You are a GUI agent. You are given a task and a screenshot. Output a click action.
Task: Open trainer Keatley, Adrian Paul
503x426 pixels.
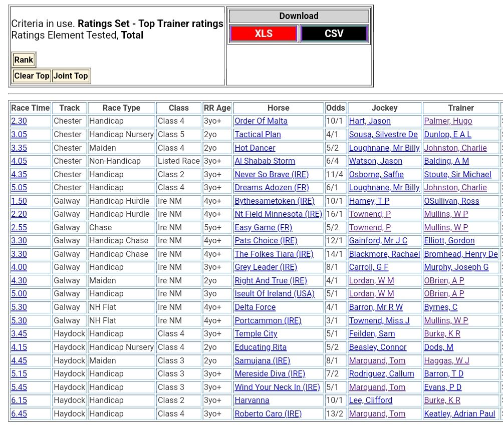(x=459, y=414)
